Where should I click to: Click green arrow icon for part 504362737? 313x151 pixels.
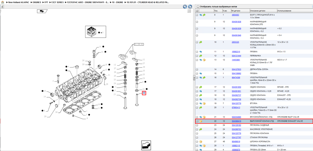tap(201, 95)
